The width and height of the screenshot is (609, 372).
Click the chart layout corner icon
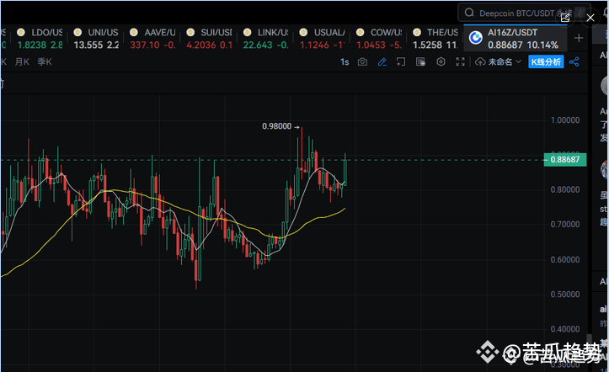click(401, 61)
